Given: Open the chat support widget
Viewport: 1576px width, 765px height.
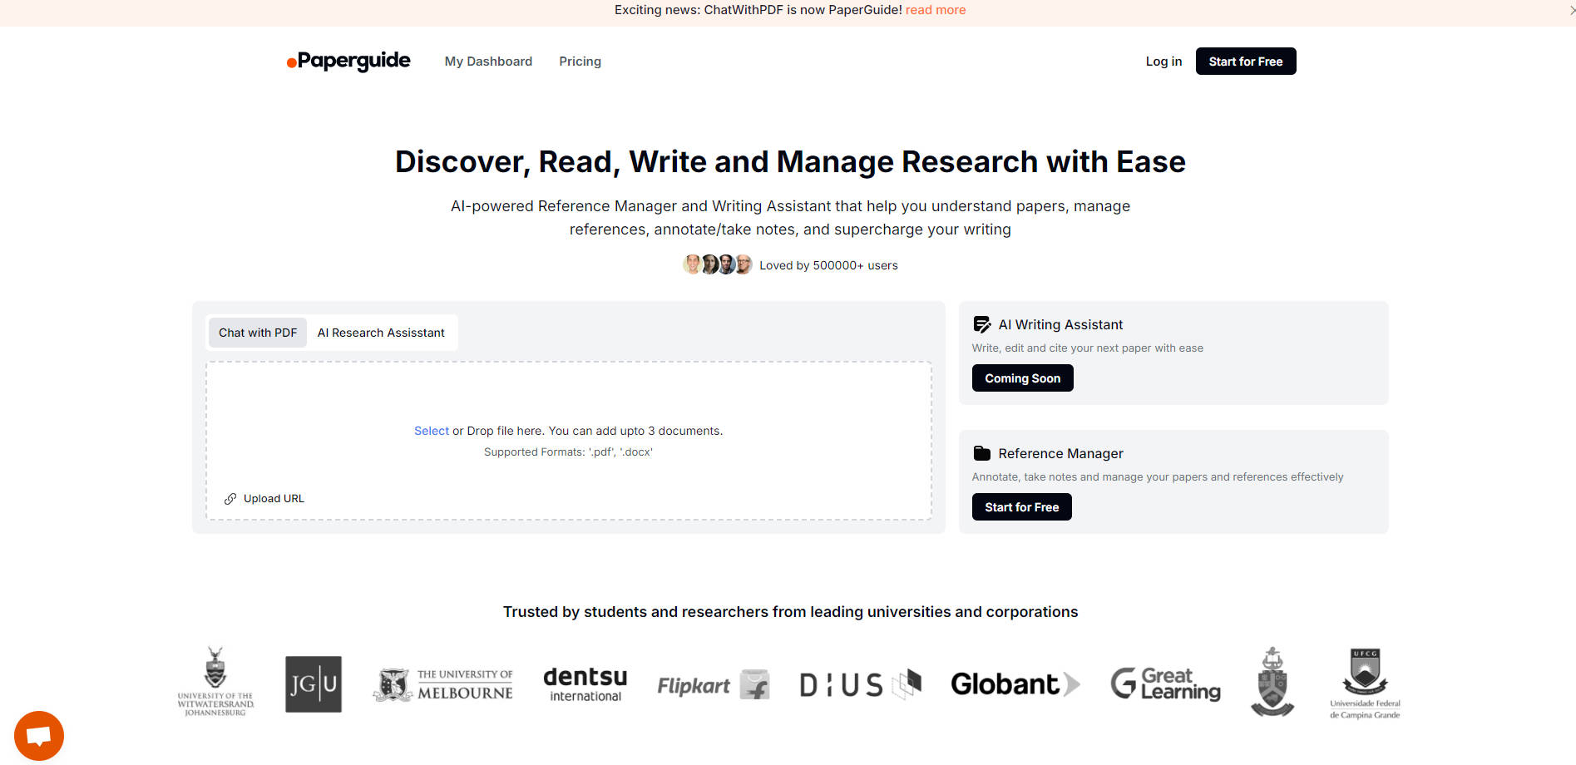Looking at the screenshot, I should 38,735.
